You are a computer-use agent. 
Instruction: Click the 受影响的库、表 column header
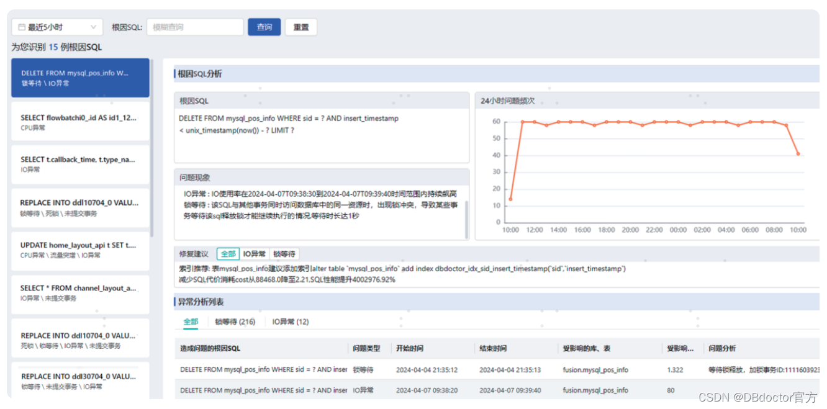[x=586, y=349]
